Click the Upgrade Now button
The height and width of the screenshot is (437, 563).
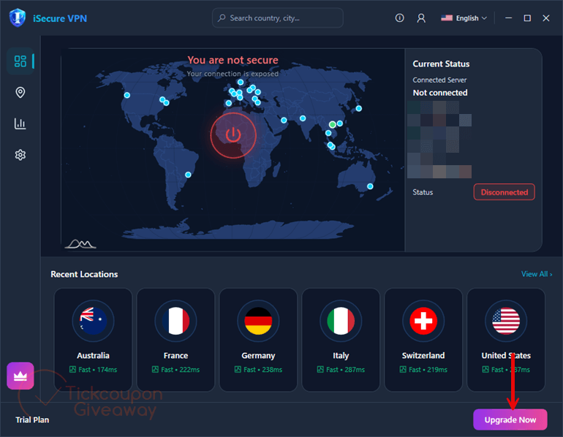coord(510,419)
